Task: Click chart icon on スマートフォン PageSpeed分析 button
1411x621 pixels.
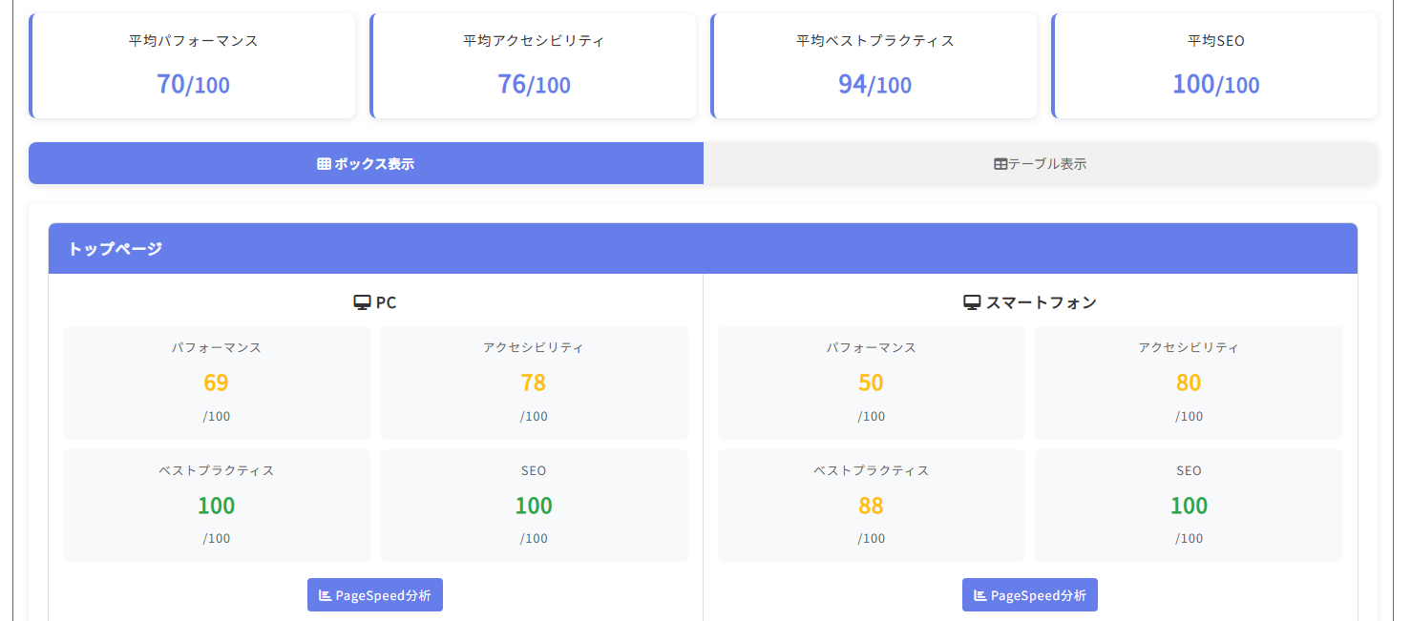Action: pos(980,595)
